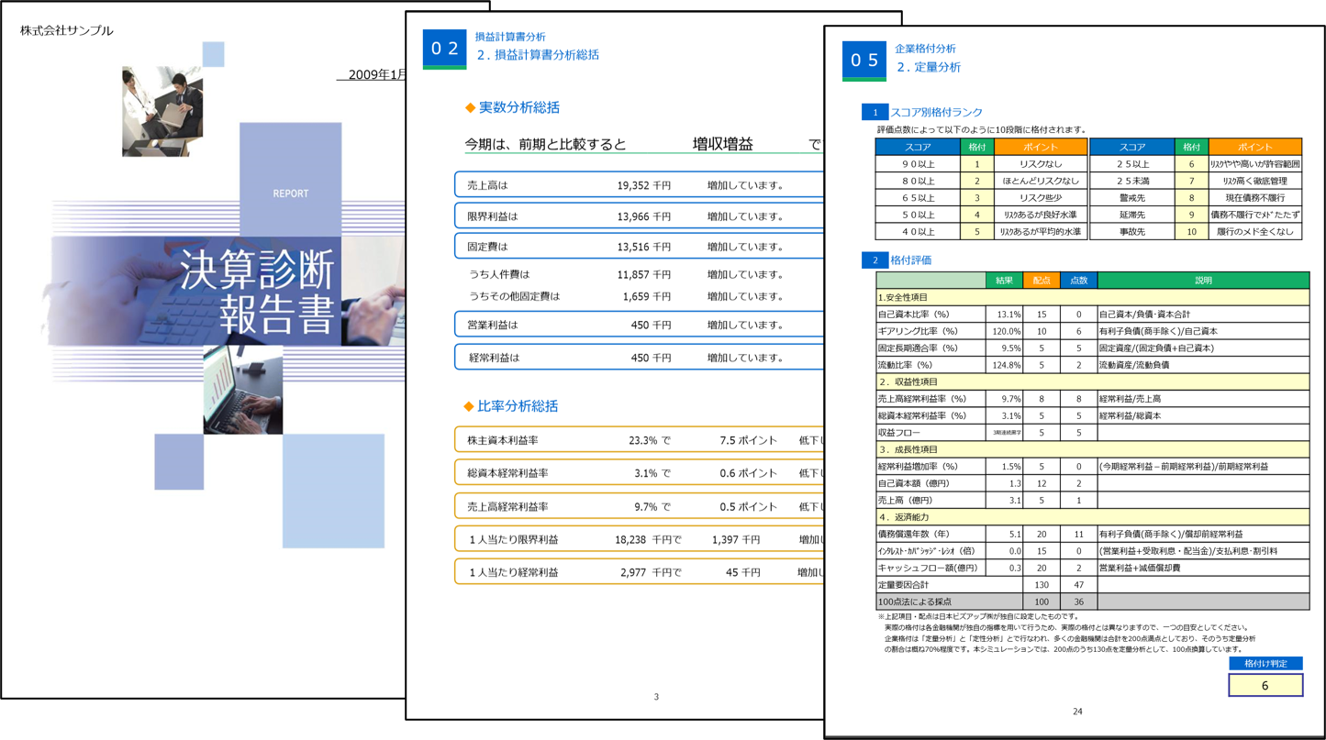The height and width of the screenshot is (740, 1326).
Task: Click the number 2 badge for 格付評価
Action: click(x=875, y=260)
